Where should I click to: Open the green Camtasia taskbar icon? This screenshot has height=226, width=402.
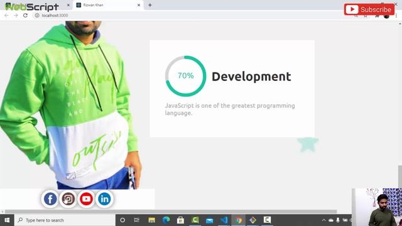(x=195, y=220)
